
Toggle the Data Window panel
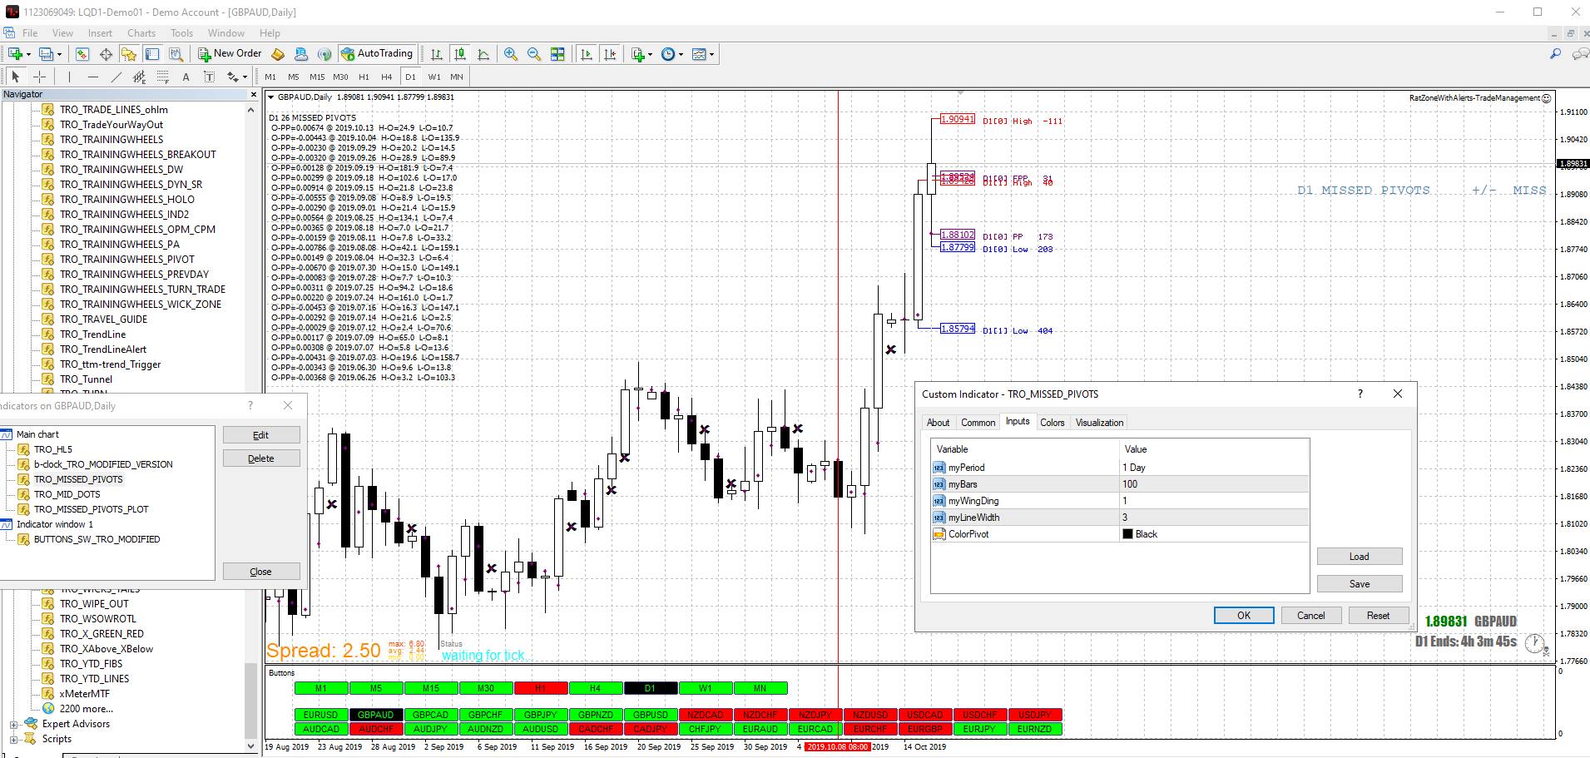coord(106,54)
